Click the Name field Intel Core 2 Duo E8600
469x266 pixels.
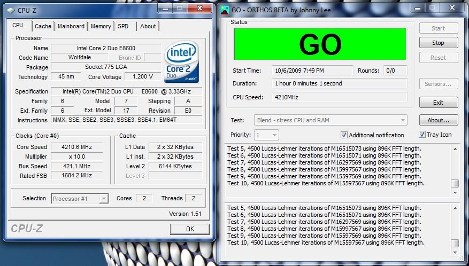[x=106, y=48]
